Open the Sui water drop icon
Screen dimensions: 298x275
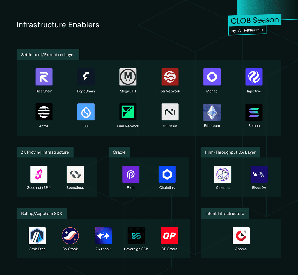pyautogui.click(x=86, y=112)
